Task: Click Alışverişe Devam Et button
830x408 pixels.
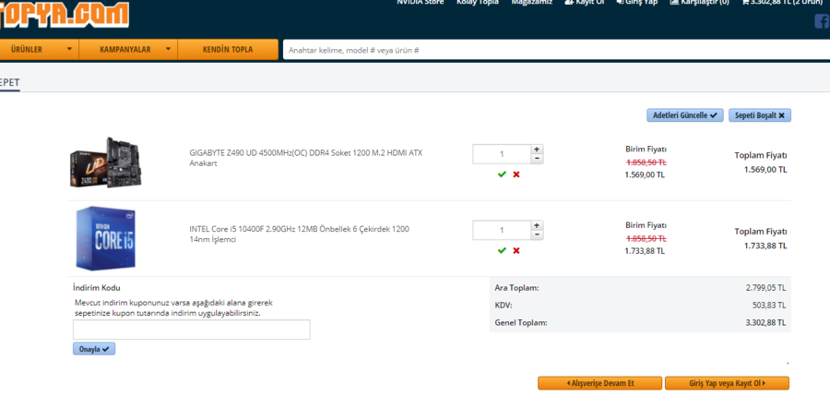Action: [x=599, y=383]
